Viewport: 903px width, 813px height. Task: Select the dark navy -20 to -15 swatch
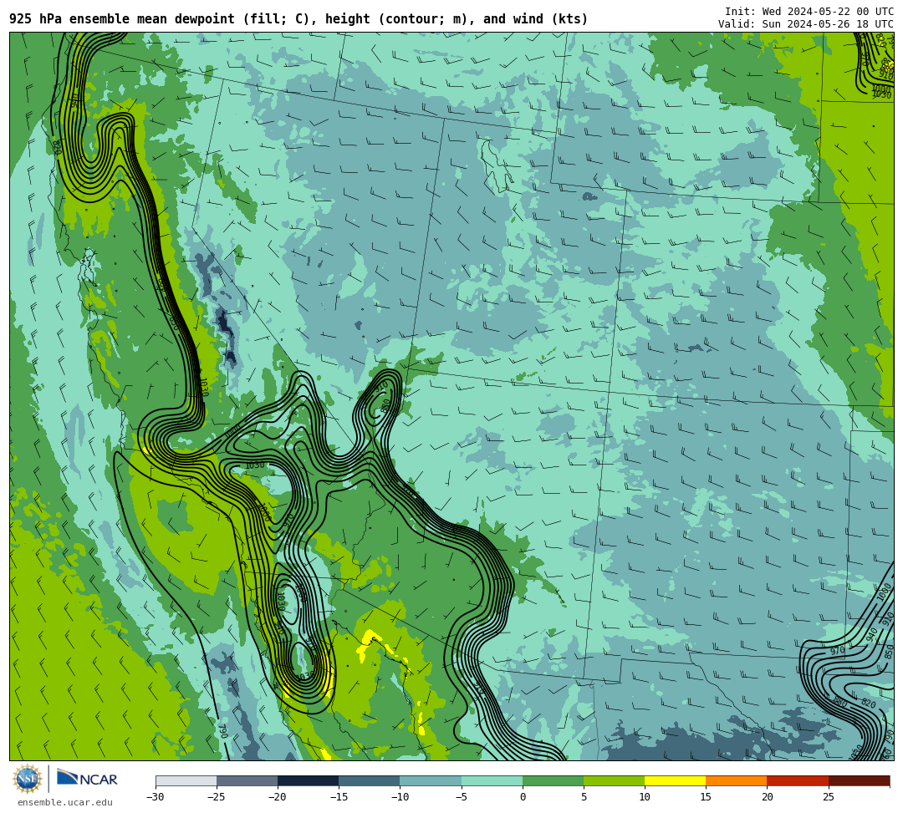(x=308, y=780)
